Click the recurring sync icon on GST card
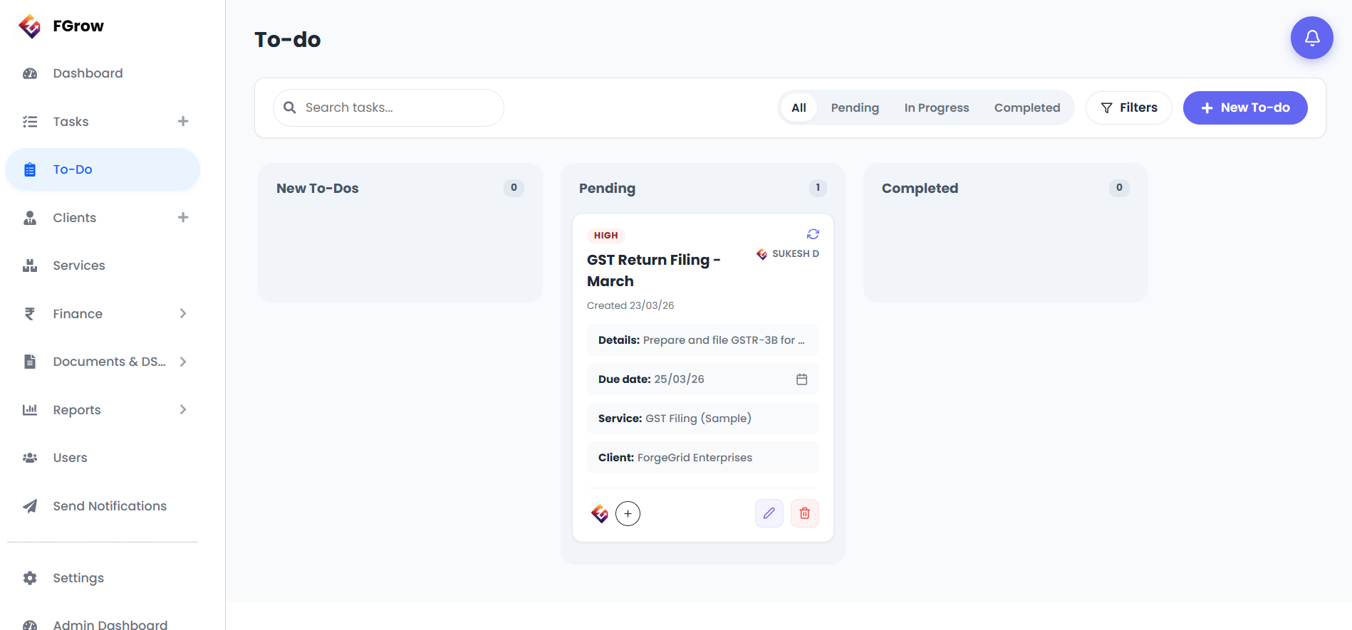 pos(813,234)
